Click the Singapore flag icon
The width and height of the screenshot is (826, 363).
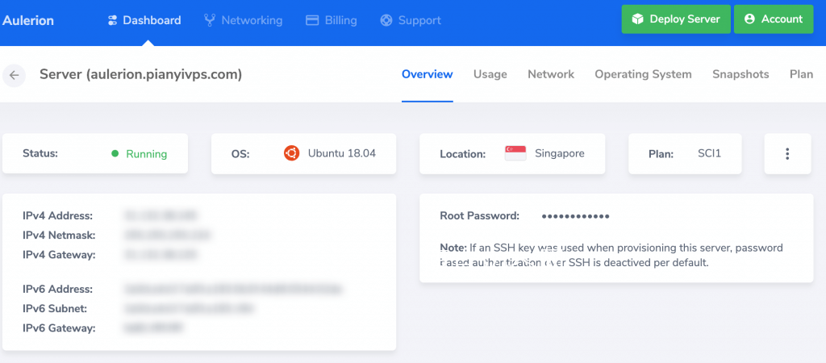coord(515,153)
